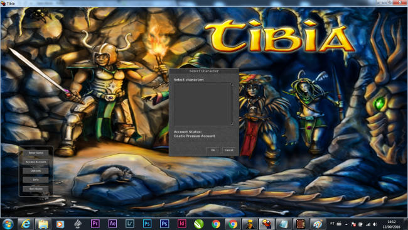Launch Adobe After Effects from taskbar
The image size is (408, 230).
click(112, 224)
